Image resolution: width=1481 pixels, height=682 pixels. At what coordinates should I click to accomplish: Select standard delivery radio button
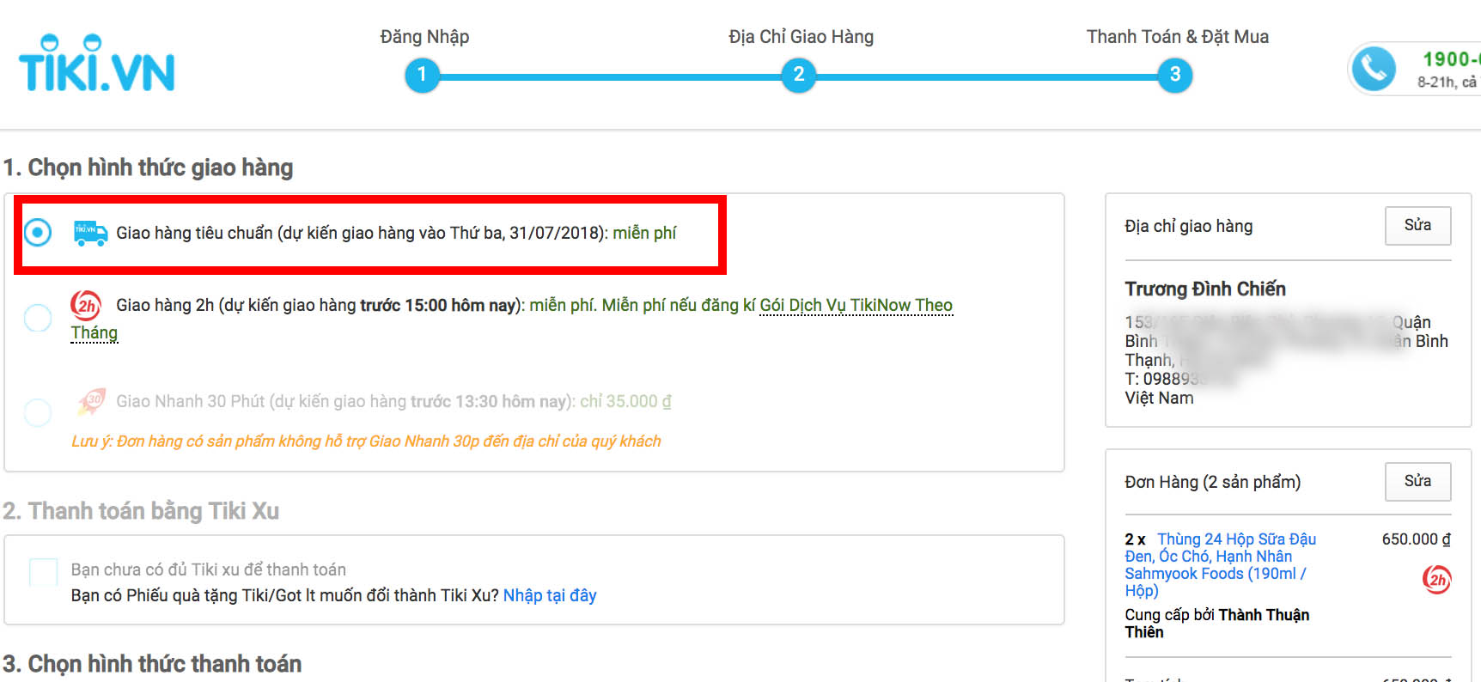(37, 232)
